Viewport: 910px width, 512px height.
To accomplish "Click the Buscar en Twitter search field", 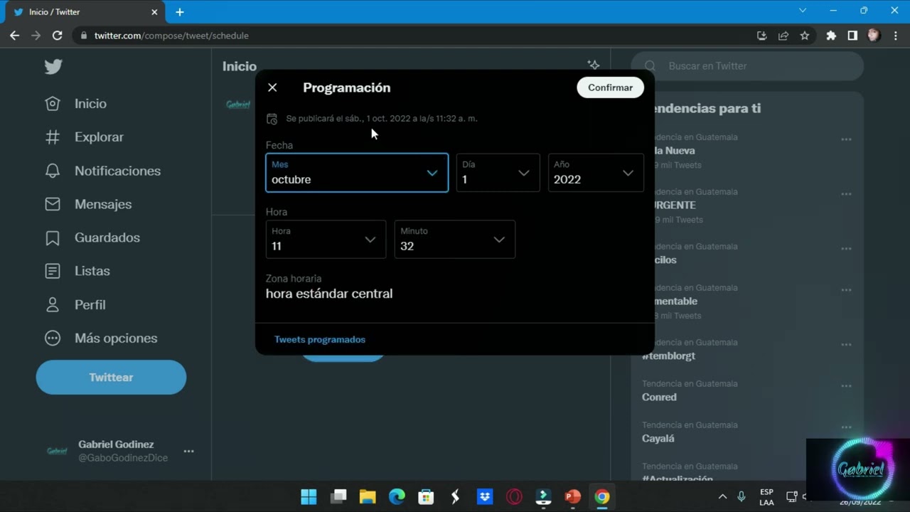I will coord(747,66).
